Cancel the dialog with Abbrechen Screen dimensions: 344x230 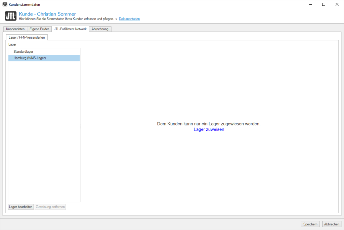pyautogui.click(x=331, y=224)
